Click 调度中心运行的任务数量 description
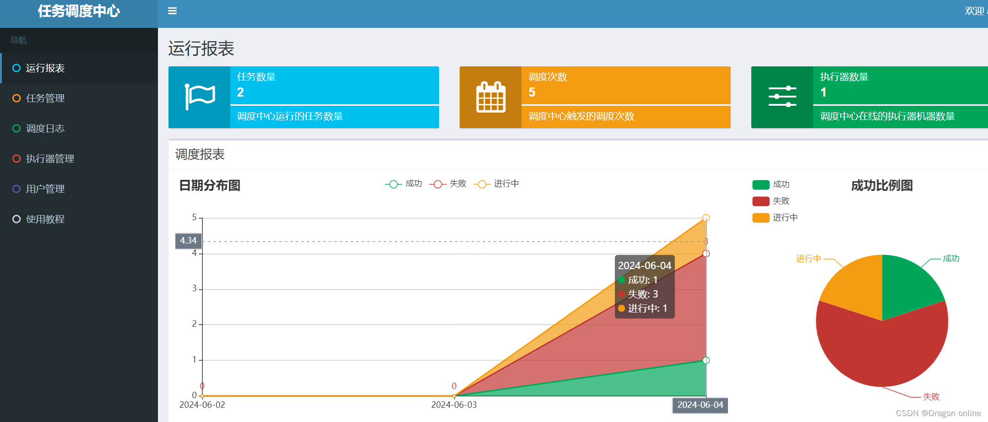988x422 pixels. [290, 116]
